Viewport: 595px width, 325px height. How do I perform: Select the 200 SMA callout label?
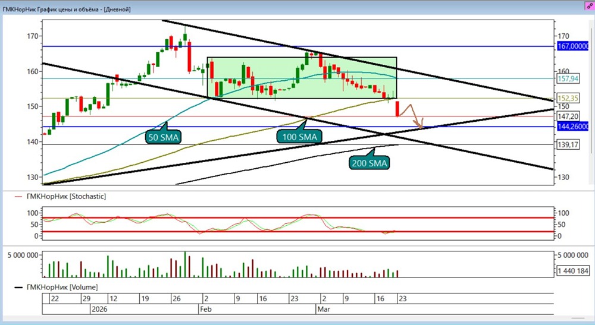point(369,163)
